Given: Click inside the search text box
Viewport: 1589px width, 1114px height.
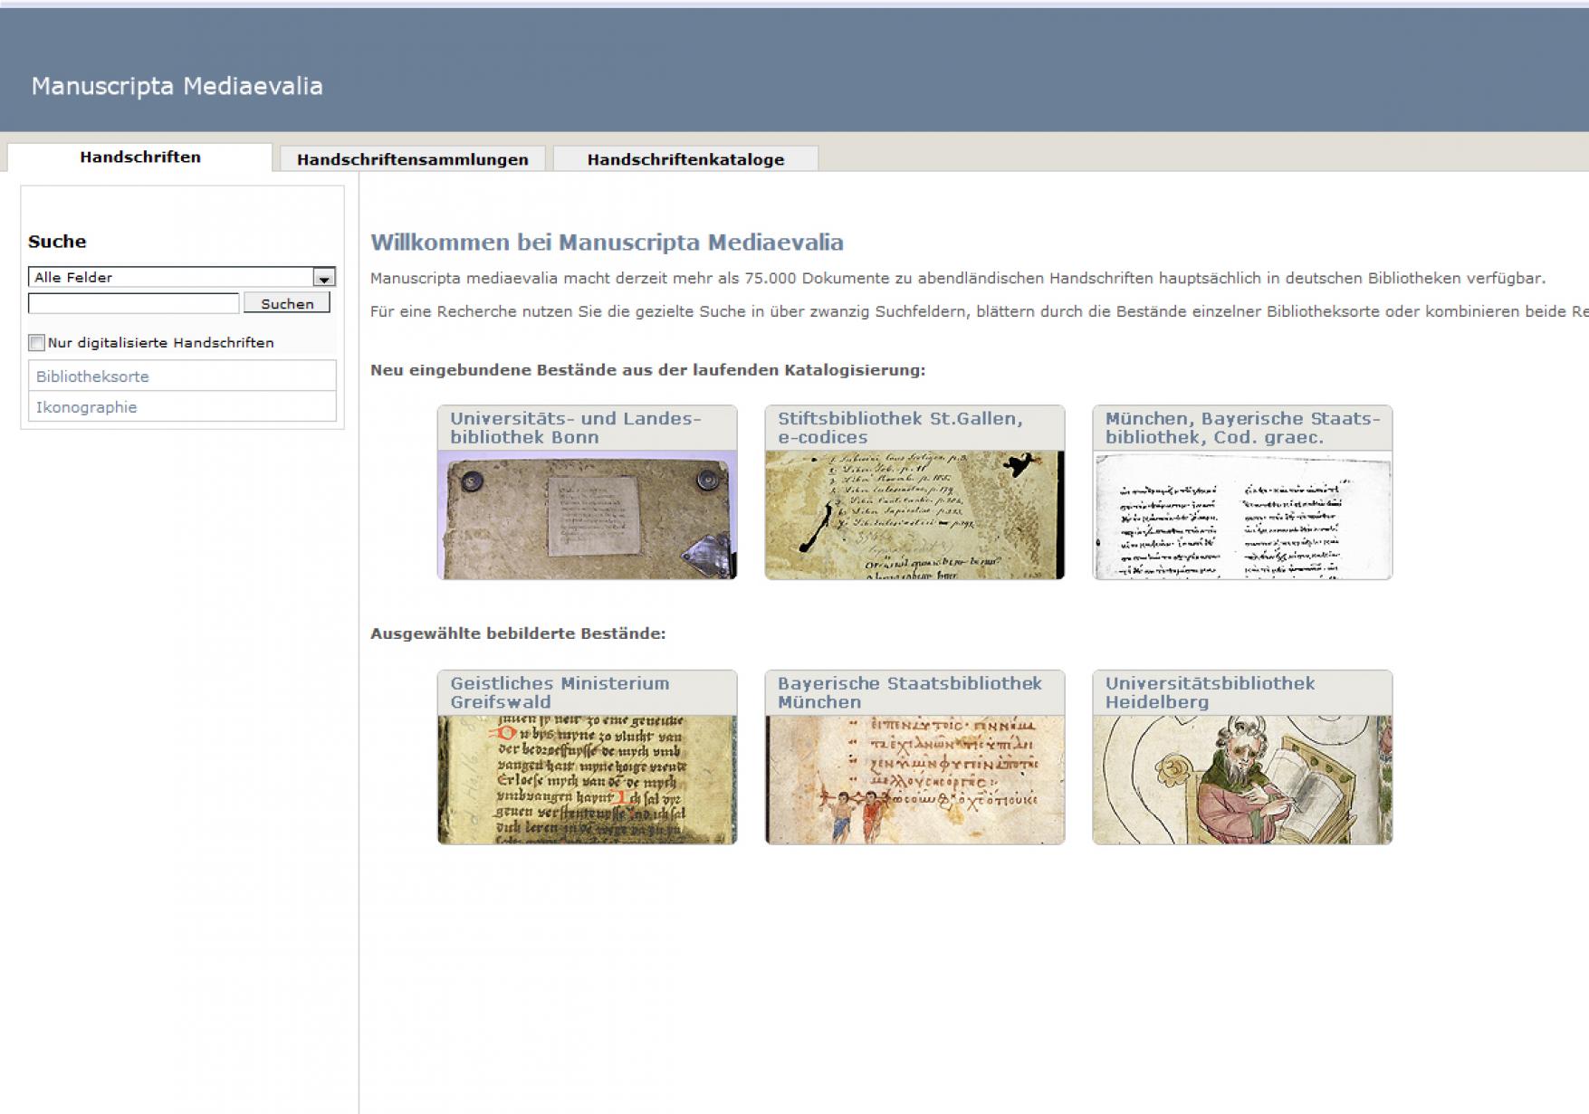Looking at the screenshot, I should (130, 302).
